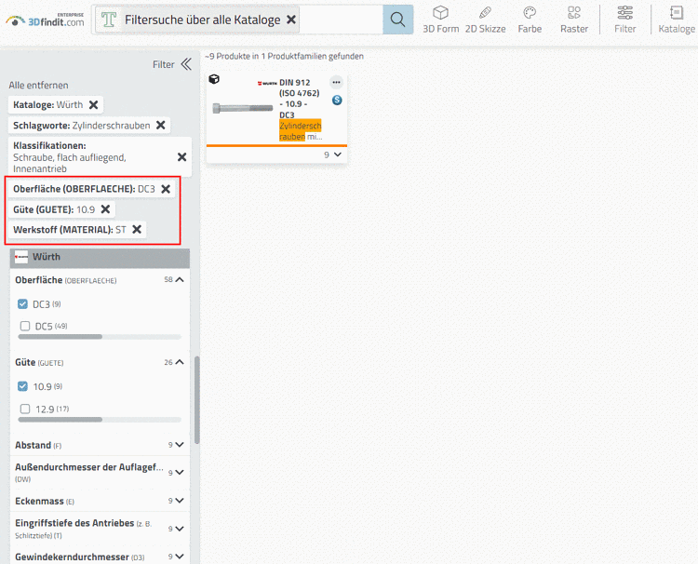Check the 12.9 checkbox
The width and height of the screenshot is (698, 564).
[x=25, y=409]
